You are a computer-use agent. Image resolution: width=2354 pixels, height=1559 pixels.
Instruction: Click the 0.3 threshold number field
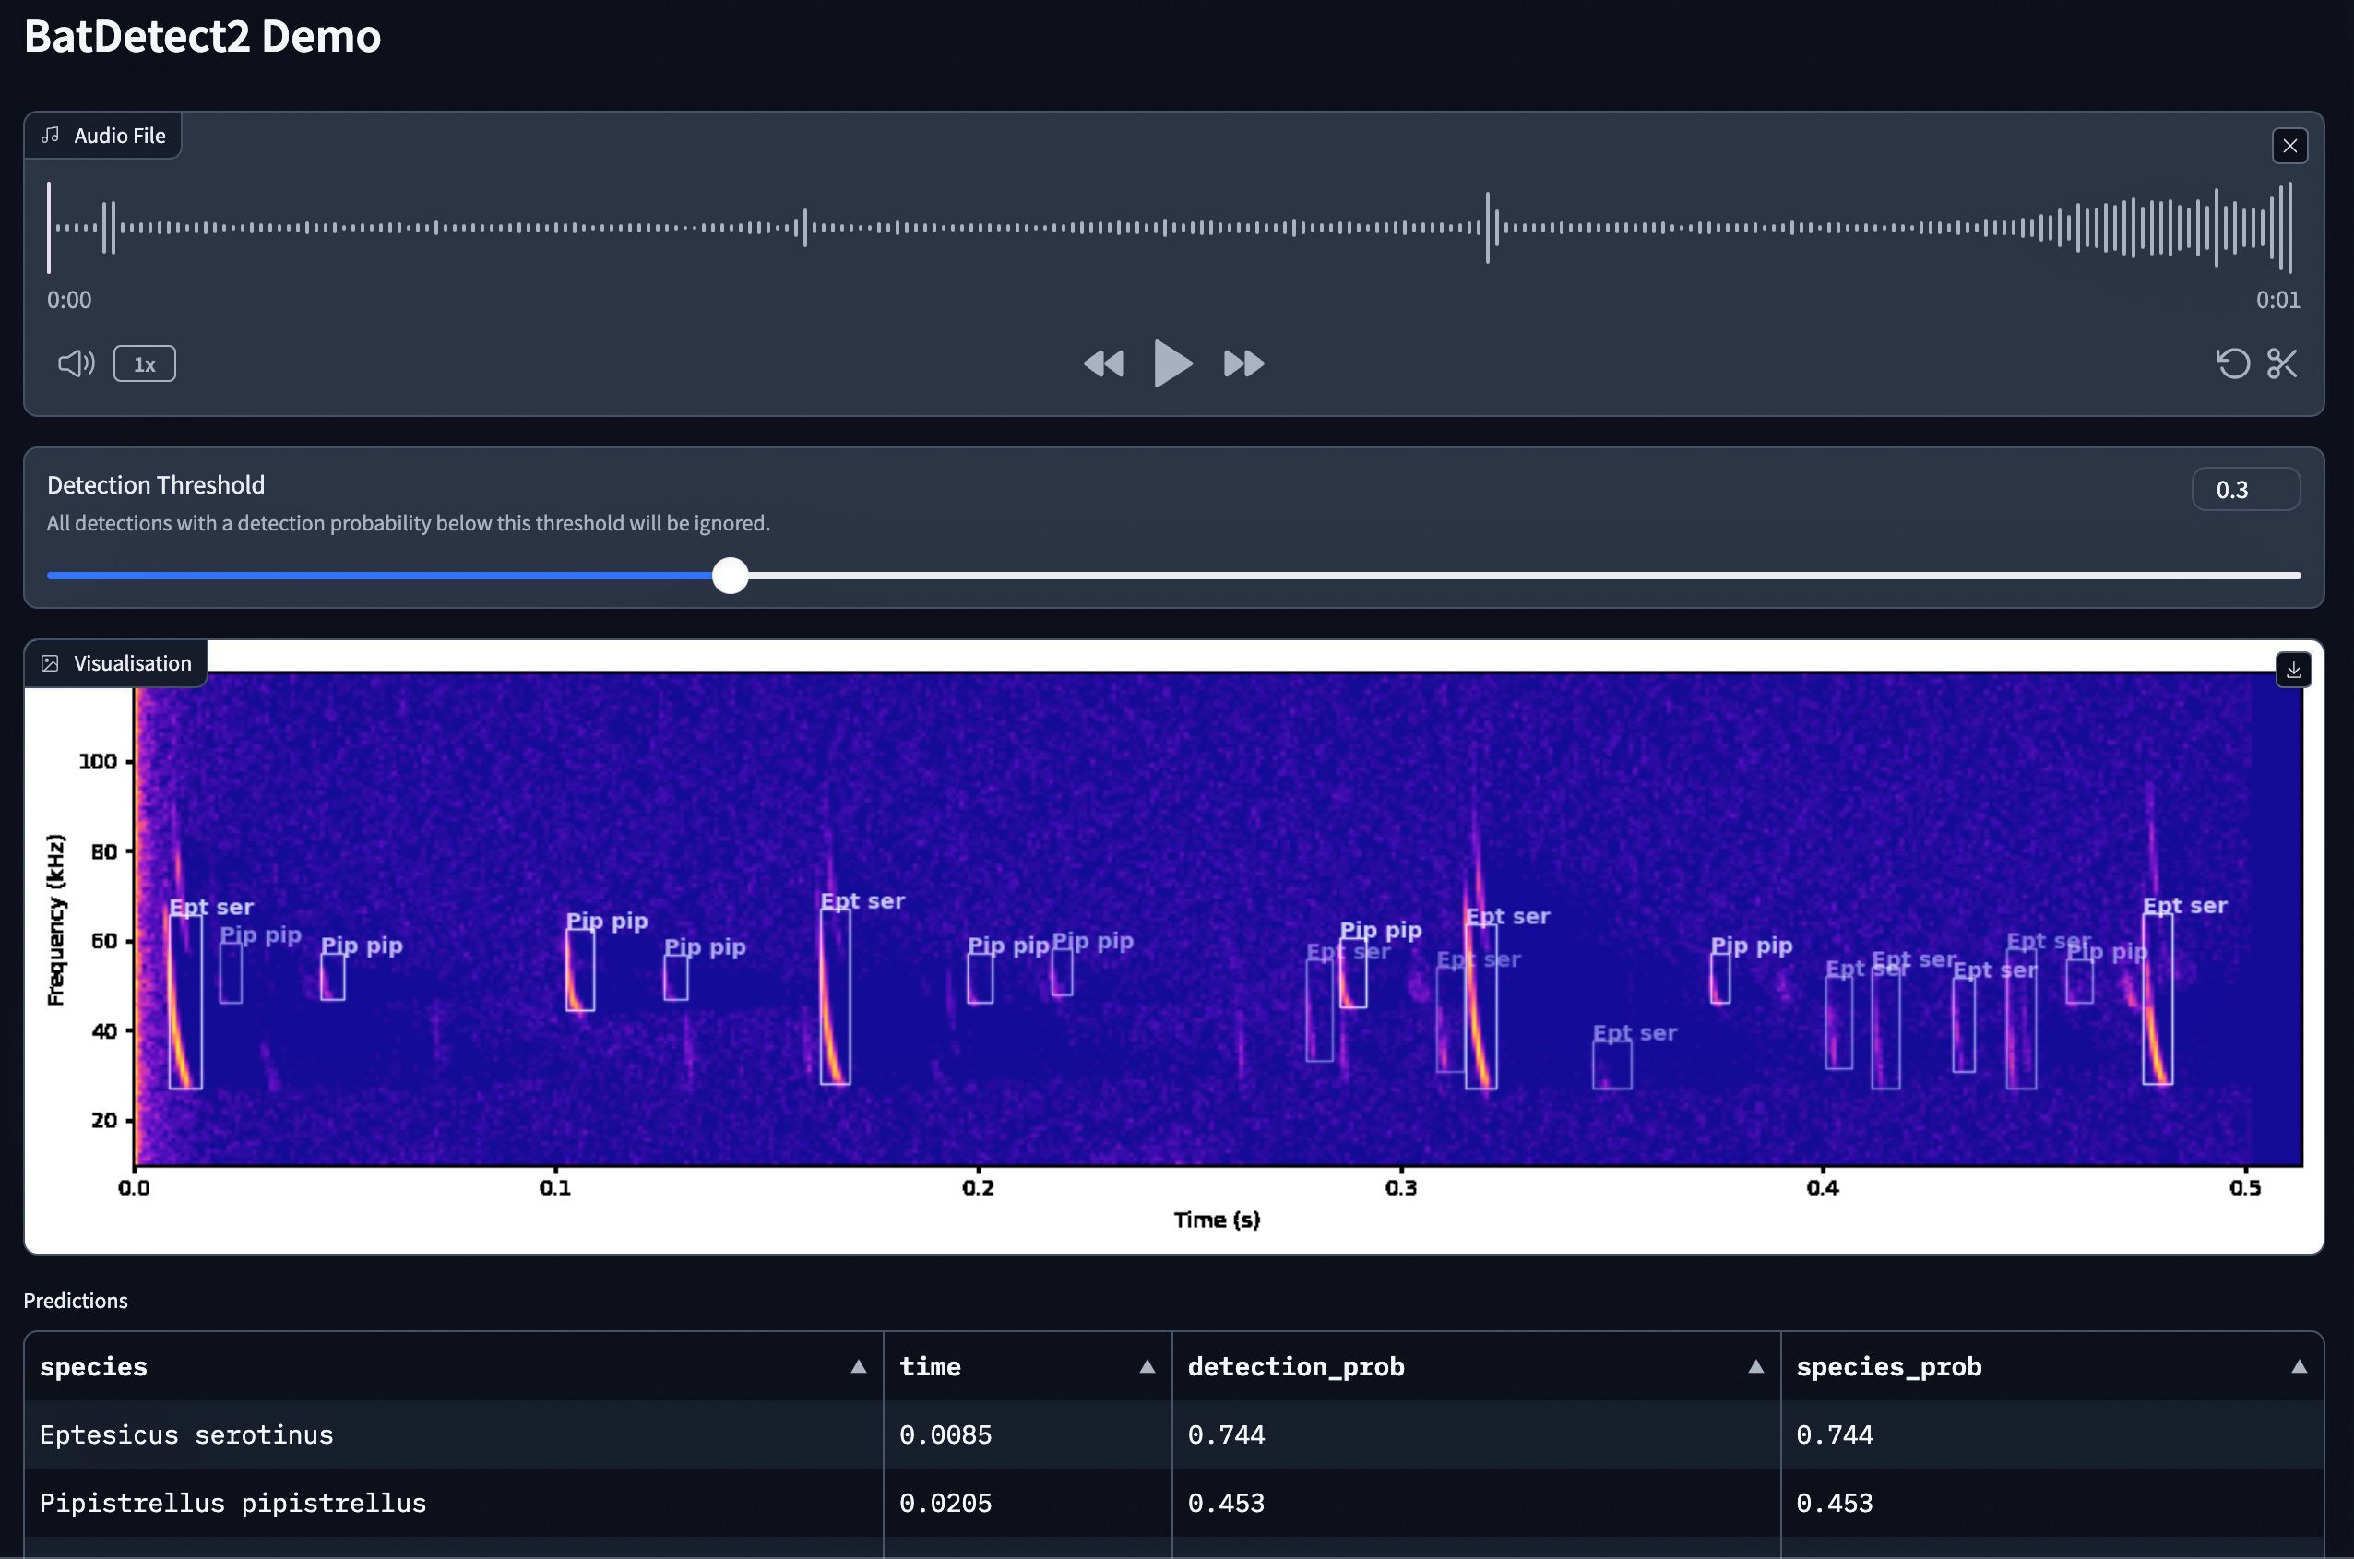[2244, 489]
